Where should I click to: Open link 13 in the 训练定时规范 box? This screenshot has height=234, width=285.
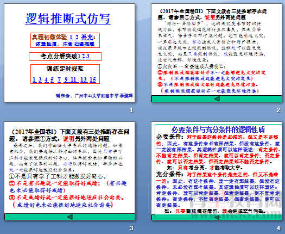(84, 79)
